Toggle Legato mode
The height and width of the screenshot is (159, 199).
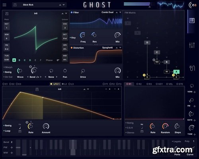coord(176,142)
